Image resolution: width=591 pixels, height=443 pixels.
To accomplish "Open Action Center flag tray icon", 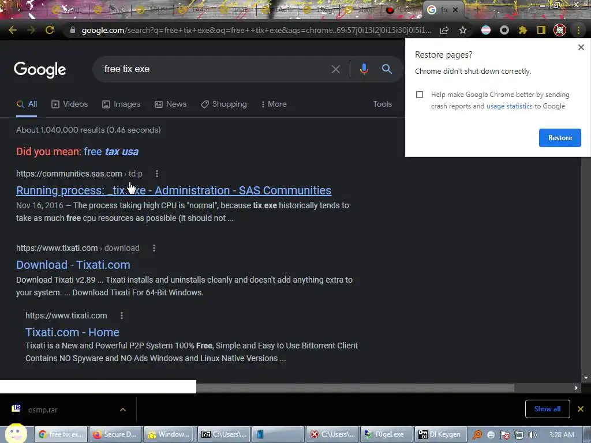I will (505, 435).
